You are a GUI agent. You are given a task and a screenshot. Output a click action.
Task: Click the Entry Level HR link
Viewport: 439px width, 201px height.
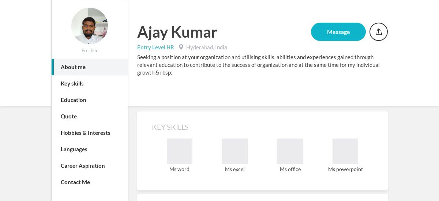(x=155, y=47)
